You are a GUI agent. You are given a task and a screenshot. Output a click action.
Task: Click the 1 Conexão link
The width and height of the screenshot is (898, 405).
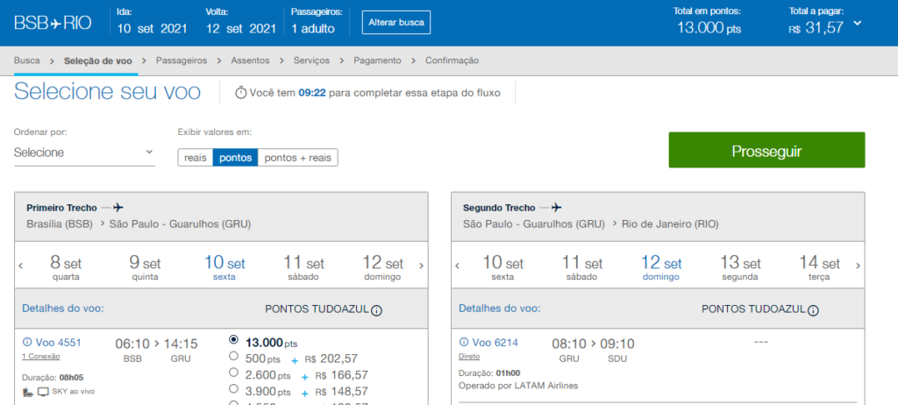tap(40, 356)
